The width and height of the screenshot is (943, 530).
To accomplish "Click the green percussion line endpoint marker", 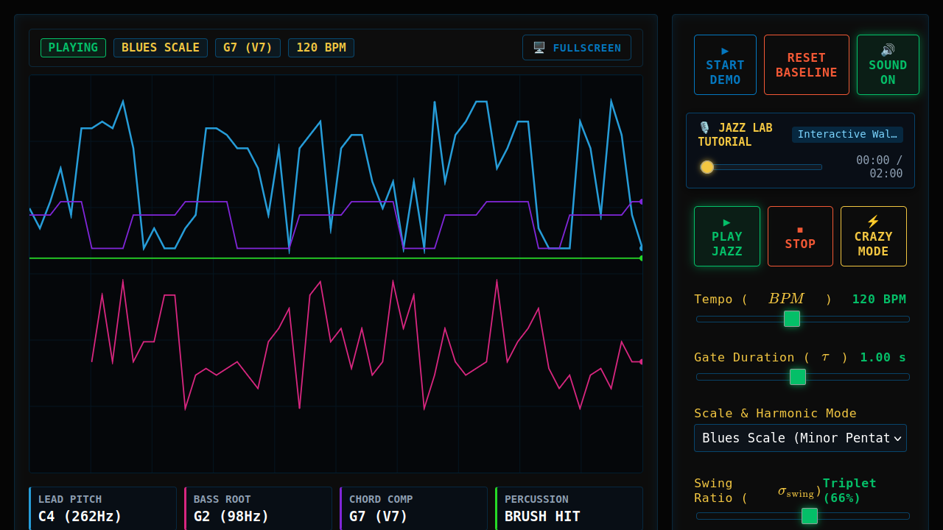I will 641,258.
